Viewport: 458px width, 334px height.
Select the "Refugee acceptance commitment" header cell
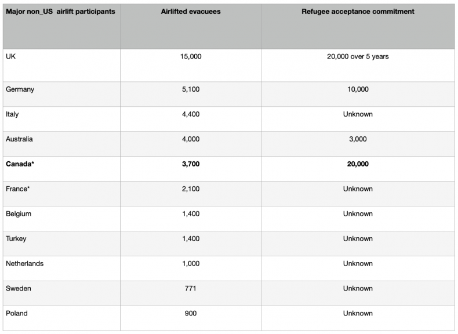358,12
